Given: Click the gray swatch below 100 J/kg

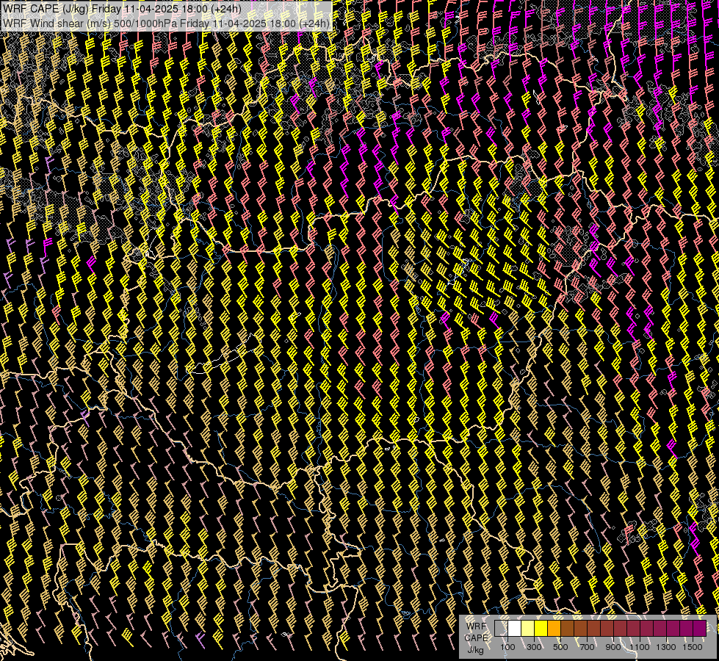Looking at the screenshot, I should click(501, 628).
